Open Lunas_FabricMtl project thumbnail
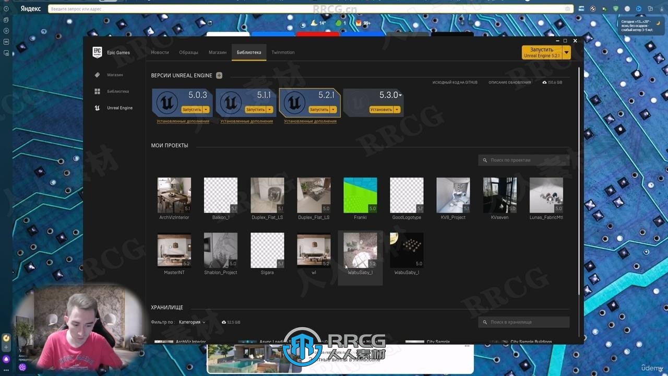 [546, 195]
